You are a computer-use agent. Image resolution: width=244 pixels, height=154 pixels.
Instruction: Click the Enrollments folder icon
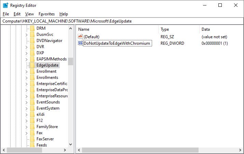(x=32, y=78)
